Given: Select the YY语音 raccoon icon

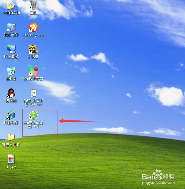Looking at the screenshot, I should [33, 49].
